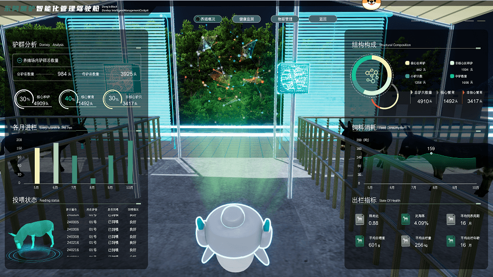
Task: Click the trend icon beside 养殖场内驴群总数量
Action: coord(19,60)
